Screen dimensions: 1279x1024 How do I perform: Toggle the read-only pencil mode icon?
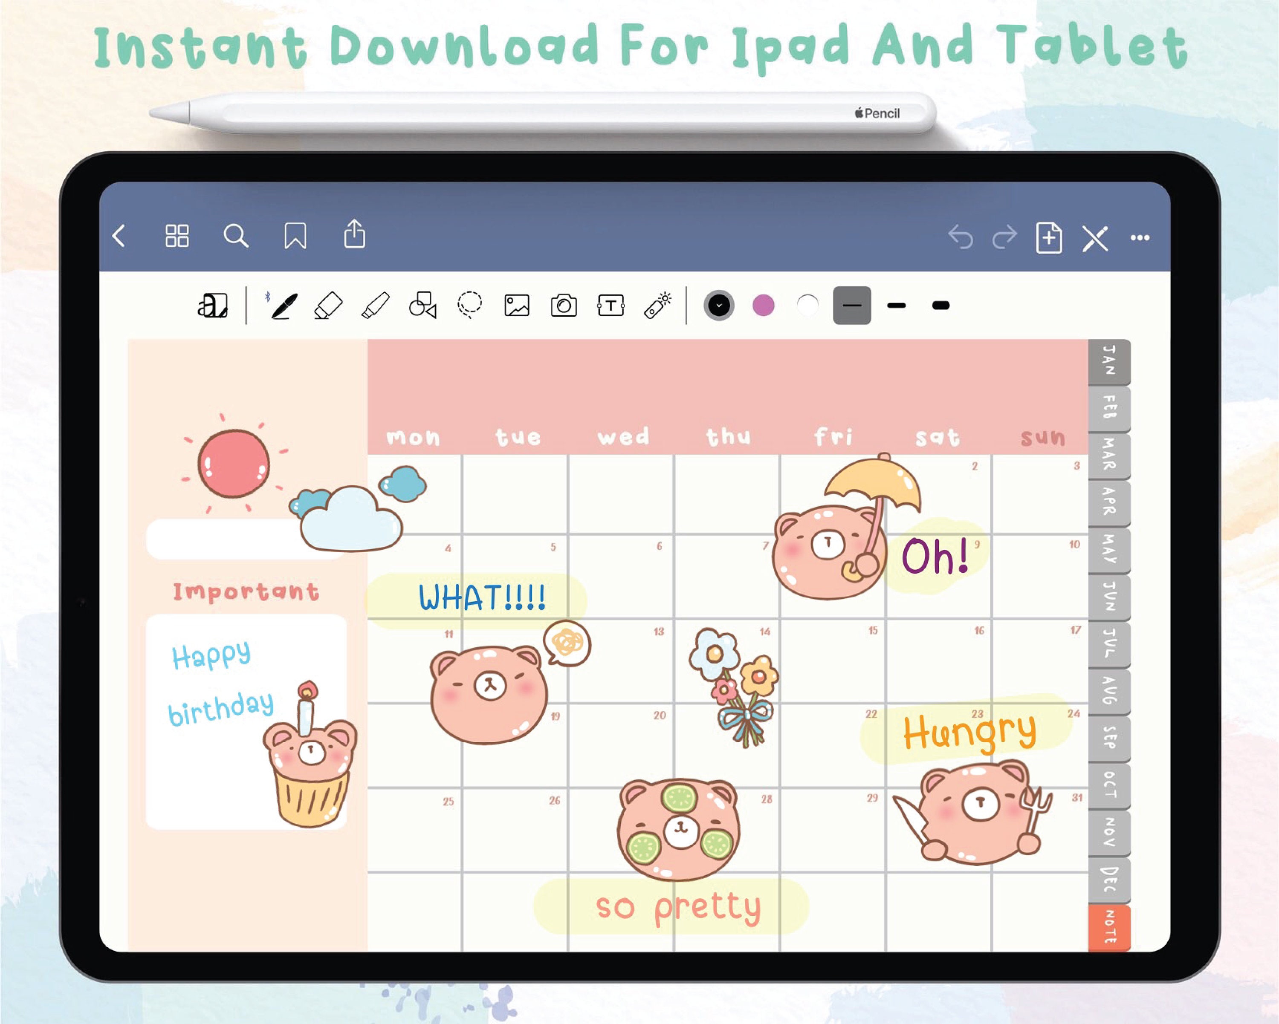[1095, 238]
